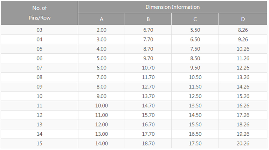Viewport: 269px width, 150px height.
Task: Click column header C
Action: coord(195,19)
